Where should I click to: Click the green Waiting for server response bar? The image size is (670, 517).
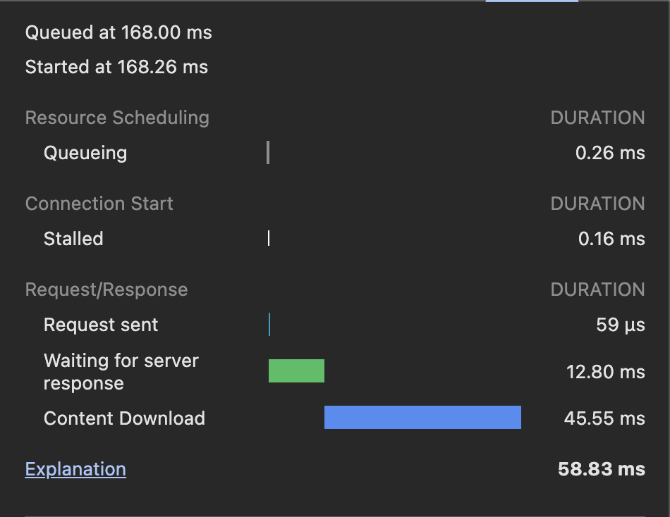tap(296, 371)
